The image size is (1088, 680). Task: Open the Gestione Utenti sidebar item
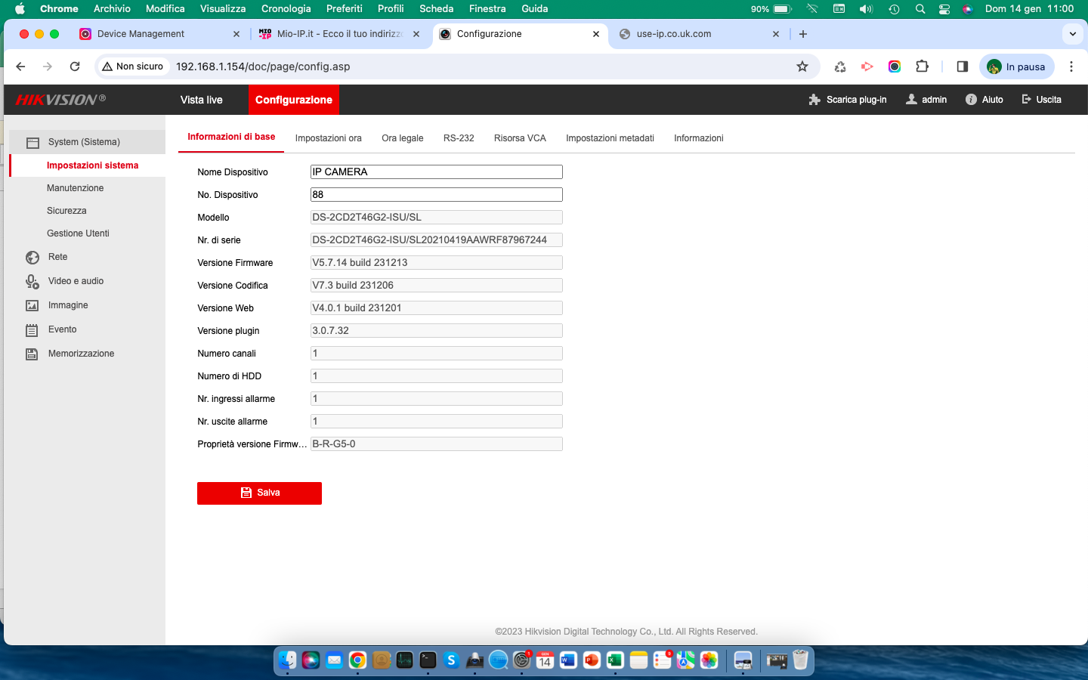78,233
